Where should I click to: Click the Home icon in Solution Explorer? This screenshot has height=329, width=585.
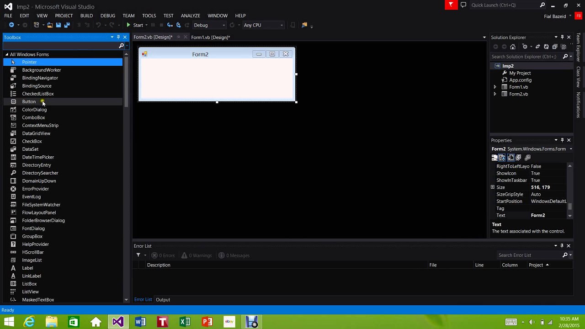click(513, 47)
